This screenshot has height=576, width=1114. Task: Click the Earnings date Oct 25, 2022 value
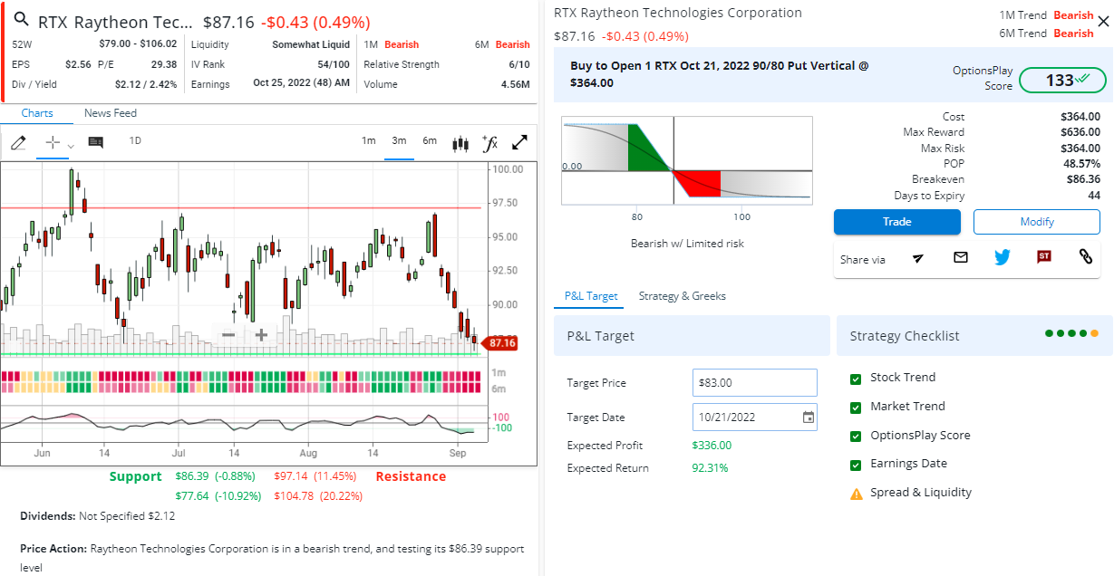click(302, 84)
